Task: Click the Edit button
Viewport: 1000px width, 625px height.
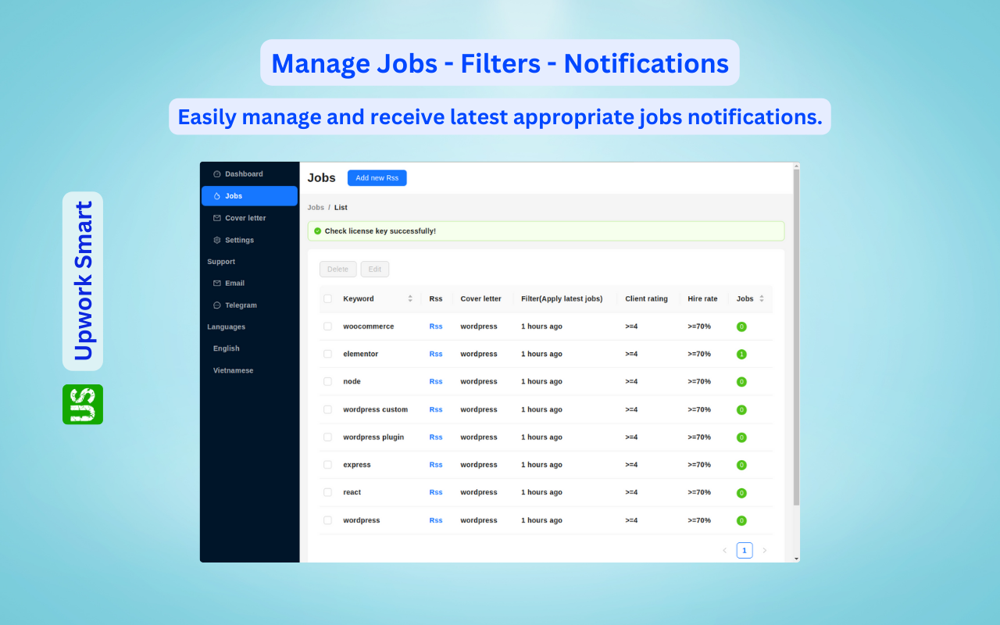Action: pyautogui.click(x=375, y=270)
